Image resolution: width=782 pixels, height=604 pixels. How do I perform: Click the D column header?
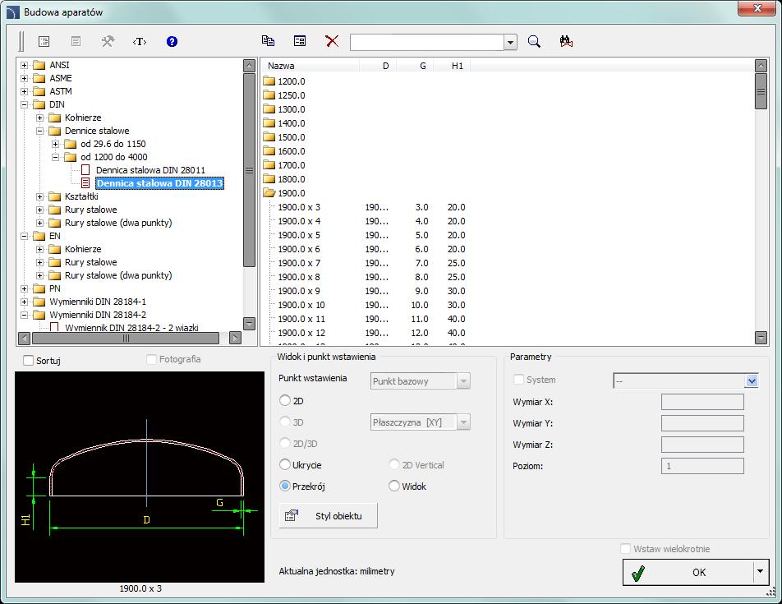379,66
